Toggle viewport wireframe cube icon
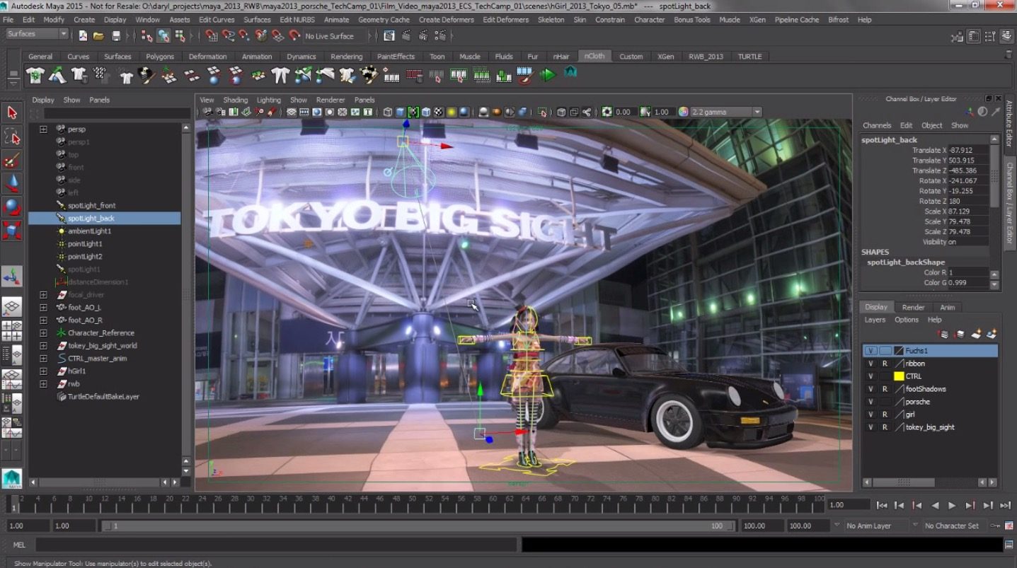1017x568 pixels. click(x=388, y=112)
